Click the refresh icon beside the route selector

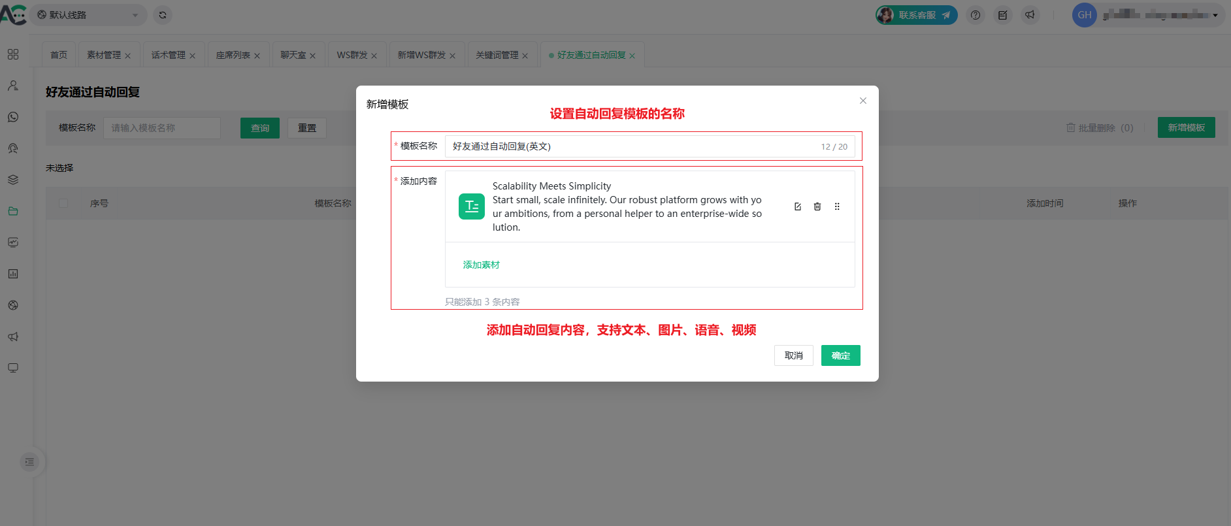coord(163,15)
